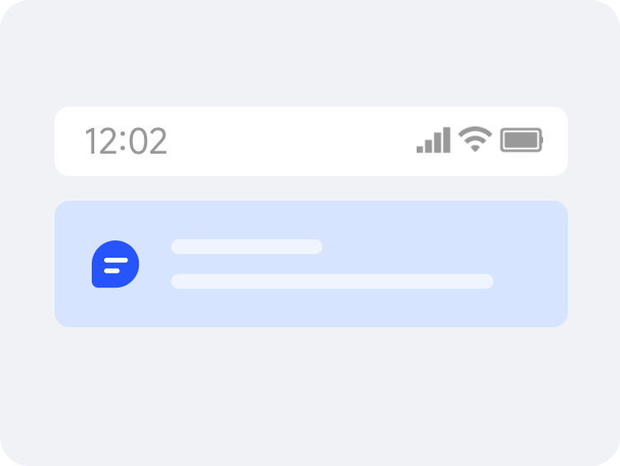Open the light blue notification banner
Screen dimensions: 620x466
[x=311, y=264]
